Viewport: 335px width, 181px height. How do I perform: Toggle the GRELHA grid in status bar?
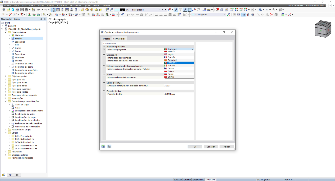pyautogui.click(x=187, y=179)
